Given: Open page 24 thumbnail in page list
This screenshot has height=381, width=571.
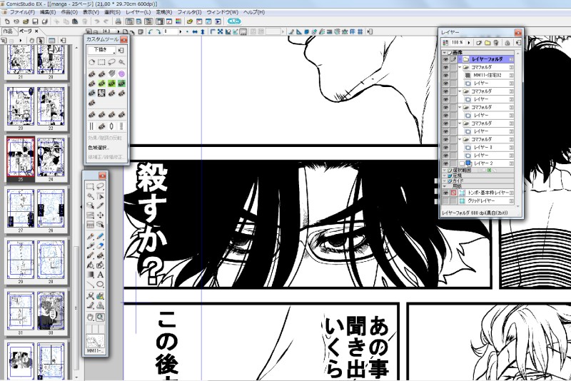Looking at the screenshot, I should click(51, 157).
